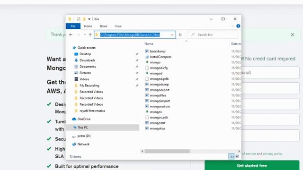Screen dimensions: 303x170
Task: Select the mongostat file icon
Action: point(147,123)
